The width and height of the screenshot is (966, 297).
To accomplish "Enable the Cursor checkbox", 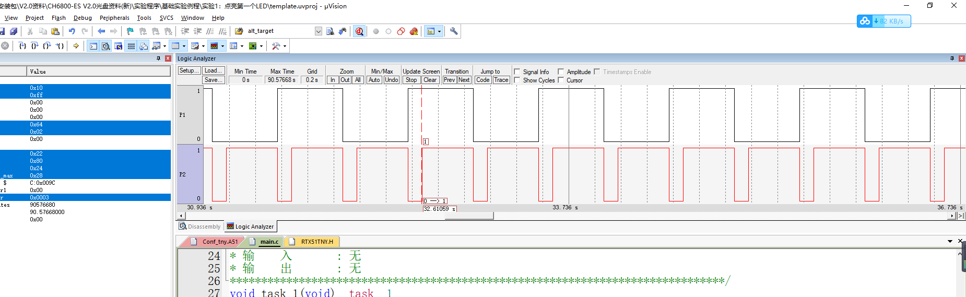I will coord(561,80).
